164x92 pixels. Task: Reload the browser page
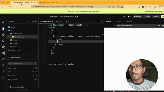[10, 7]
